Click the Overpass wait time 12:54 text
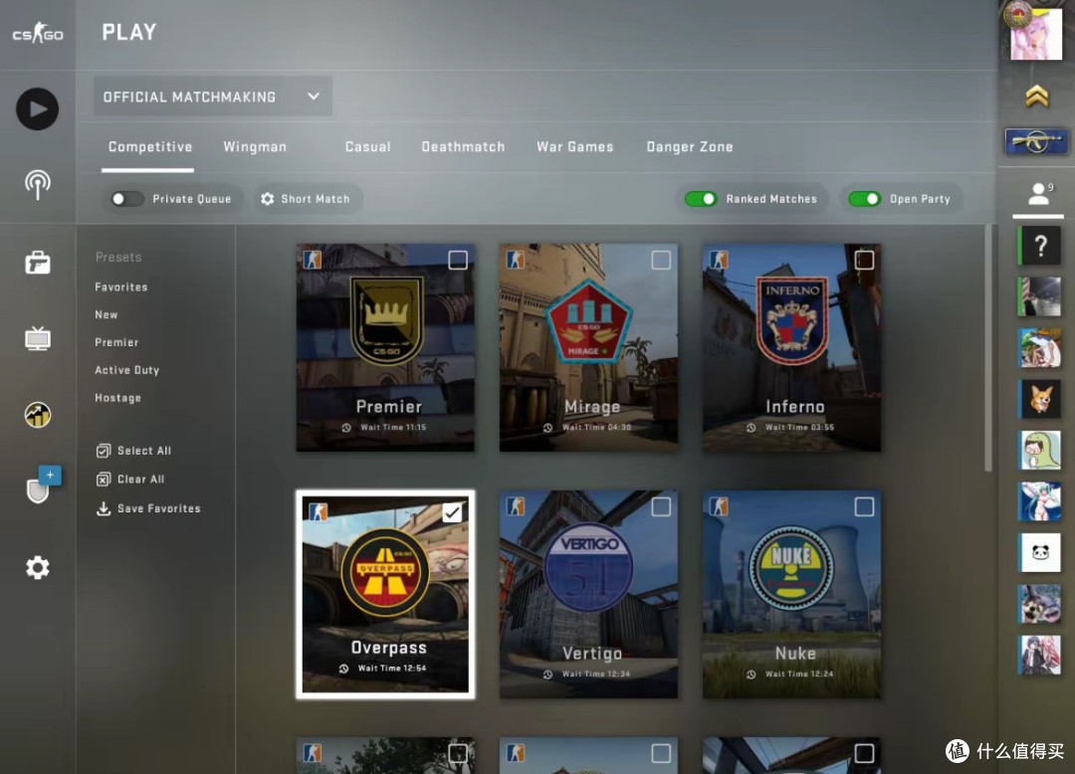The width and height of the screenshot is (1075, 774). click(391, 669)
